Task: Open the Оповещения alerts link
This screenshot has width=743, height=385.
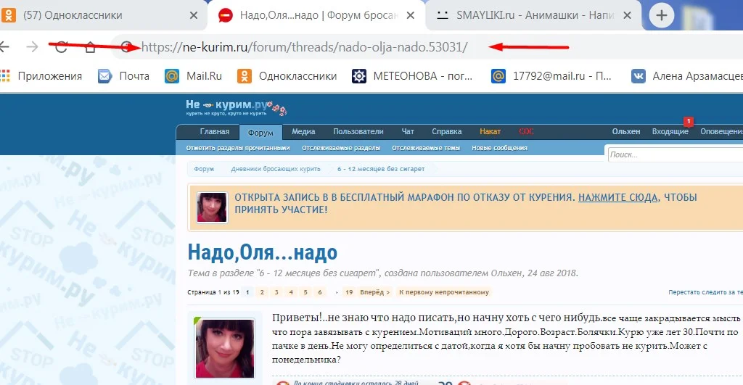Action: [721, 132]
